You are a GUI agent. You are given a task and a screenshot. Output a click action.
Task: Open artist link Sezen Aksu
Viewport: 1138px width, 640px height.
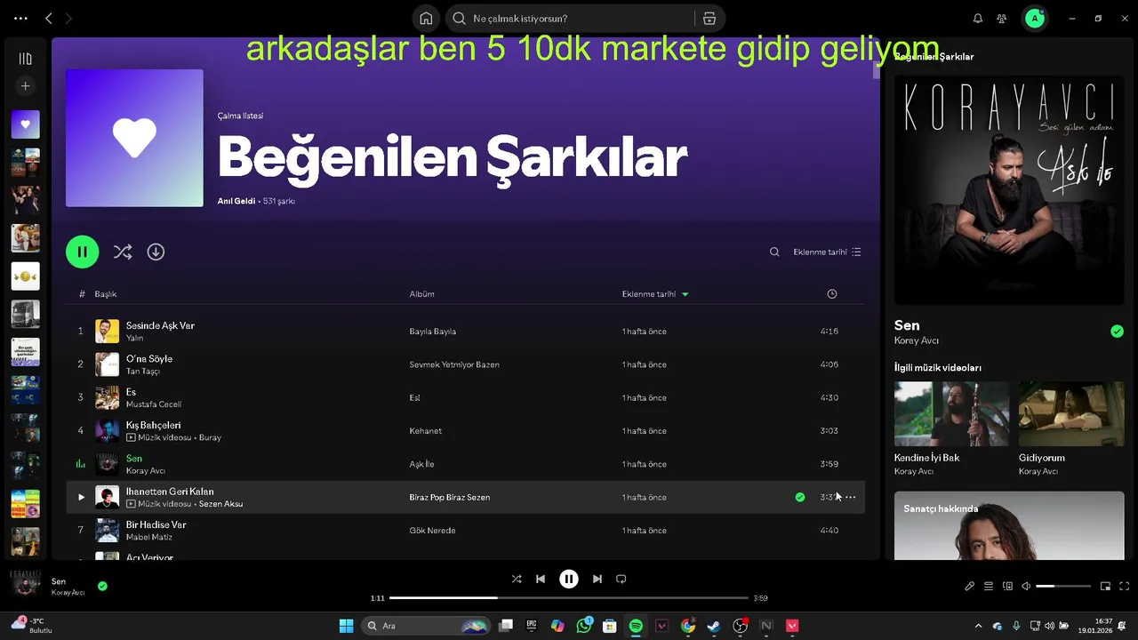[x=220, y=504]
